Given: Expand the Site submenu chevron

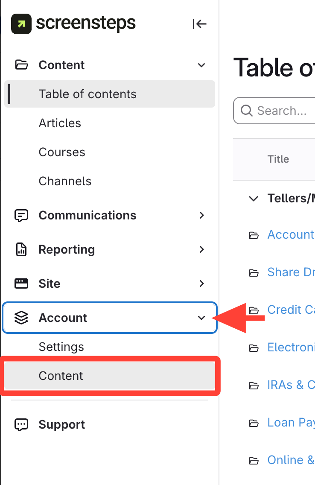Looking at the screenshot, I should (201, 283).
